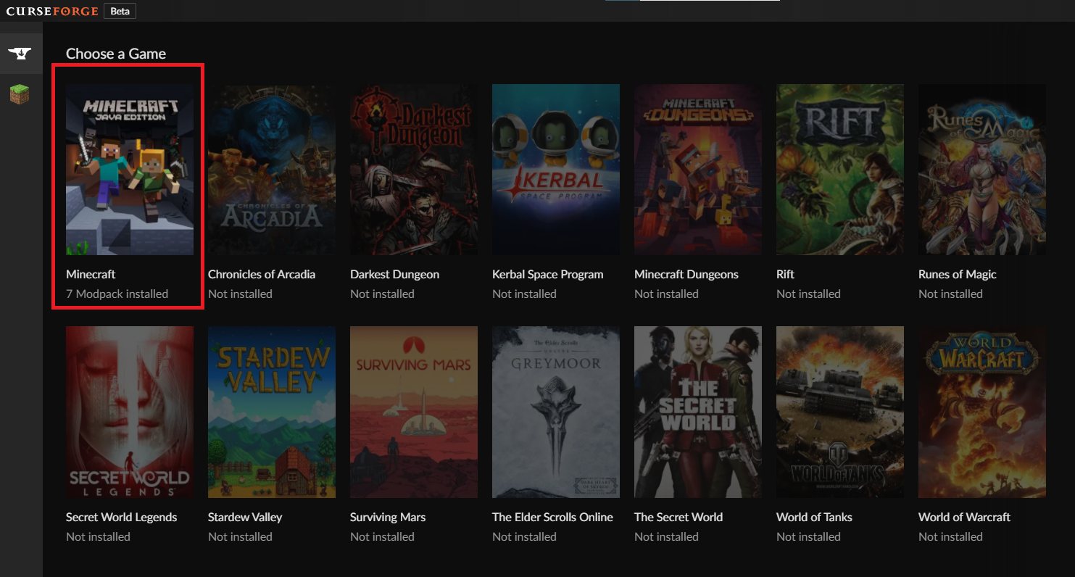Click the Secret World Legends title text
Image resolution: width=1075 pixels, height=577 pixels.
coord(121,517)
